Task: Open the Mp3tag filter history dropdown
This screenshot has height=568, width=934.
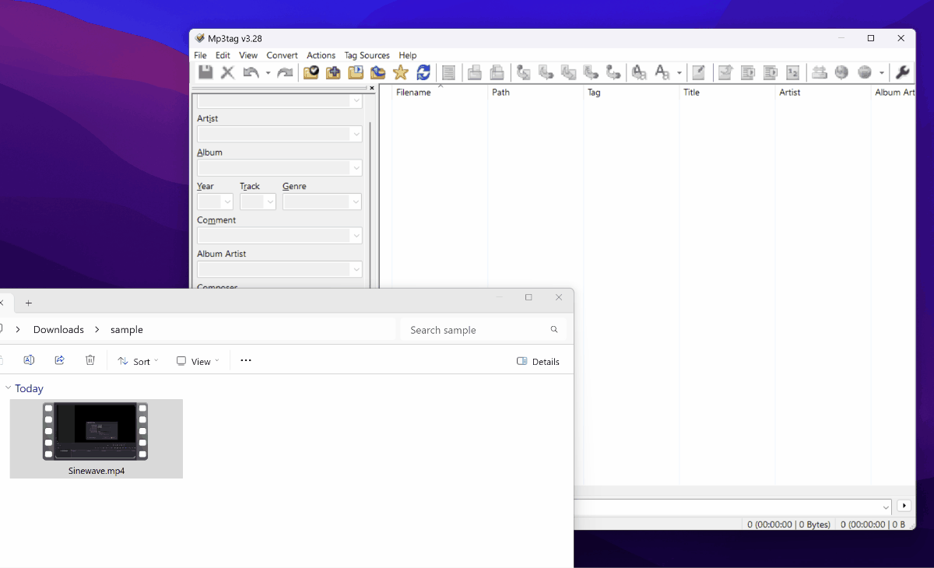Action: 886,507
